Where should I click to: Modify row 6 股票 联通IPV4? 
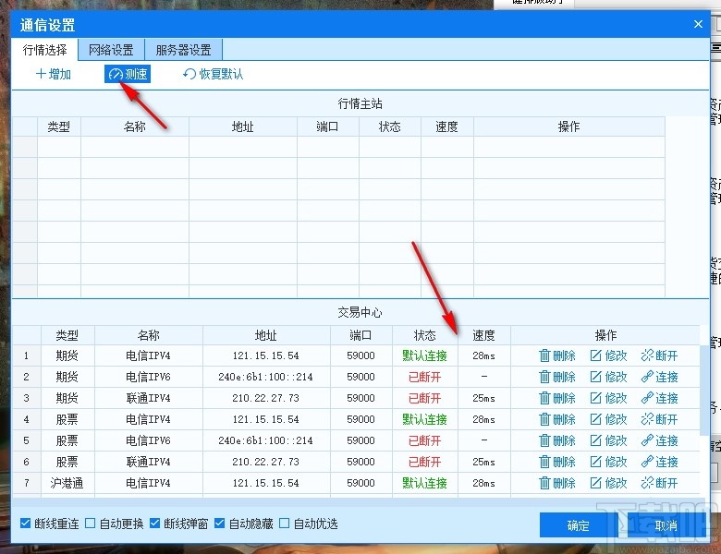pyautogui.click(x=608, y=462)
